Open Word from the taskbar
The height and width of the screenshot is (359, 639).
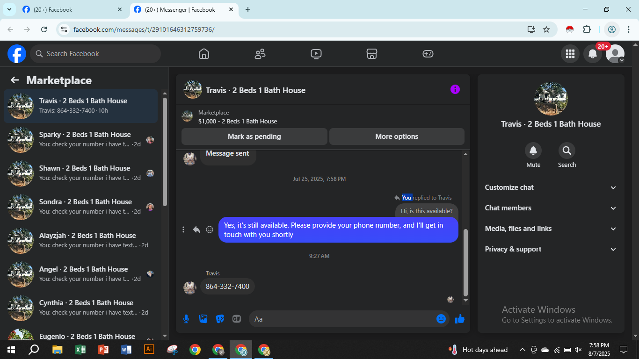(x=126, y=350)
